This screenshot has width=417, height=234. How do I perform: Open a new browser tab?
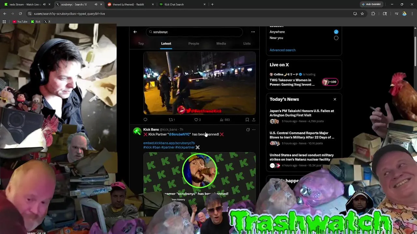[212, 4]
